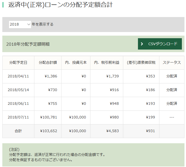Click the 分配合計額 column header
Image resolution: width=186 pixels, height=167 pixels.
(x=48, y=62)
